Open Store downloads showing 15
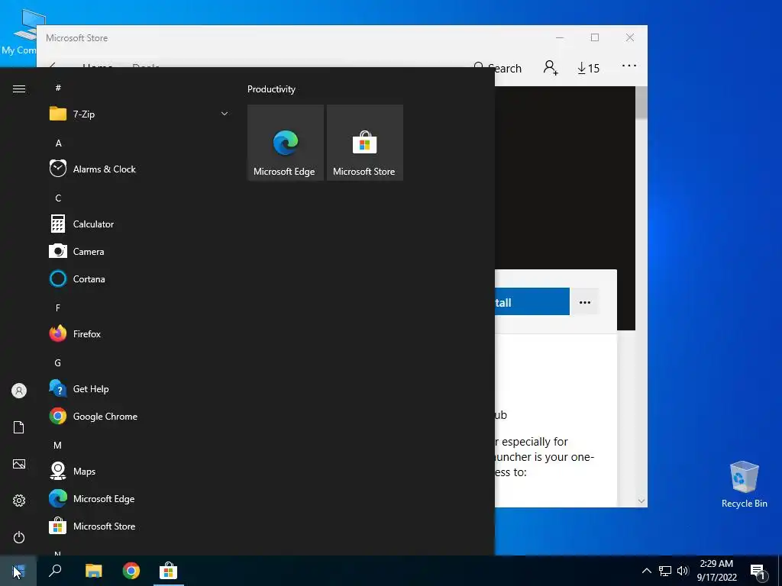Screen dimensions: 782x586 (x=589, y=68)
